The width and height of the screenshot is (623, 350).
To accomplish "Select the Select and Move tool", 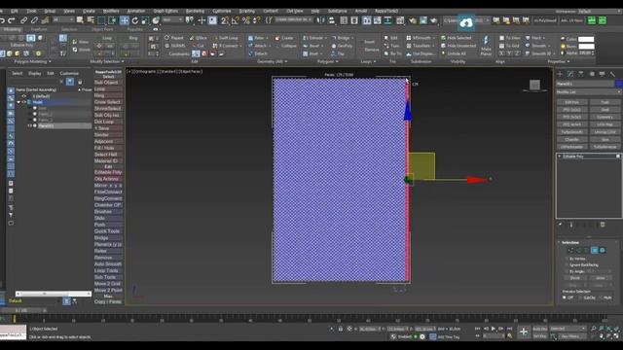I will tap(125, 20).
